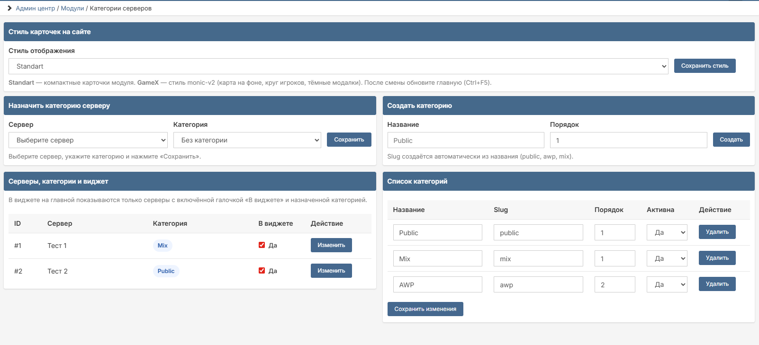Save the server category assignment
The width and height of the screenshot is (759, 345).
tap(349, 140)
